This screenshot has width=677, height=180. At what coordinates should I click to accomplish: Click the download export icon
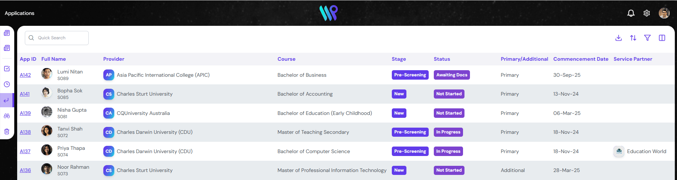619,38
